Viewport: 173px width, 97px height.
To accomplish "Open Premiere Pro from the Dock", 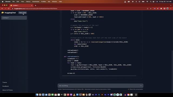I will (108, 95).
